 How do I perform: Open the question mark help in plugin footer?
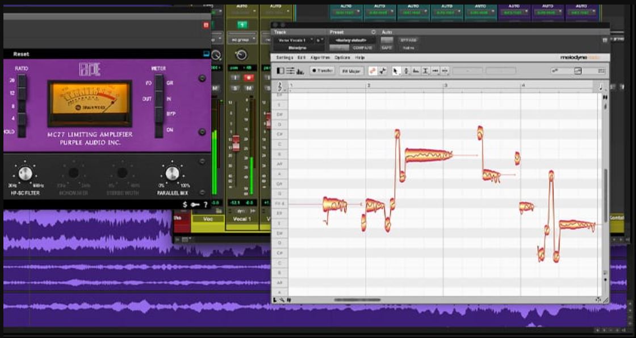206,205
